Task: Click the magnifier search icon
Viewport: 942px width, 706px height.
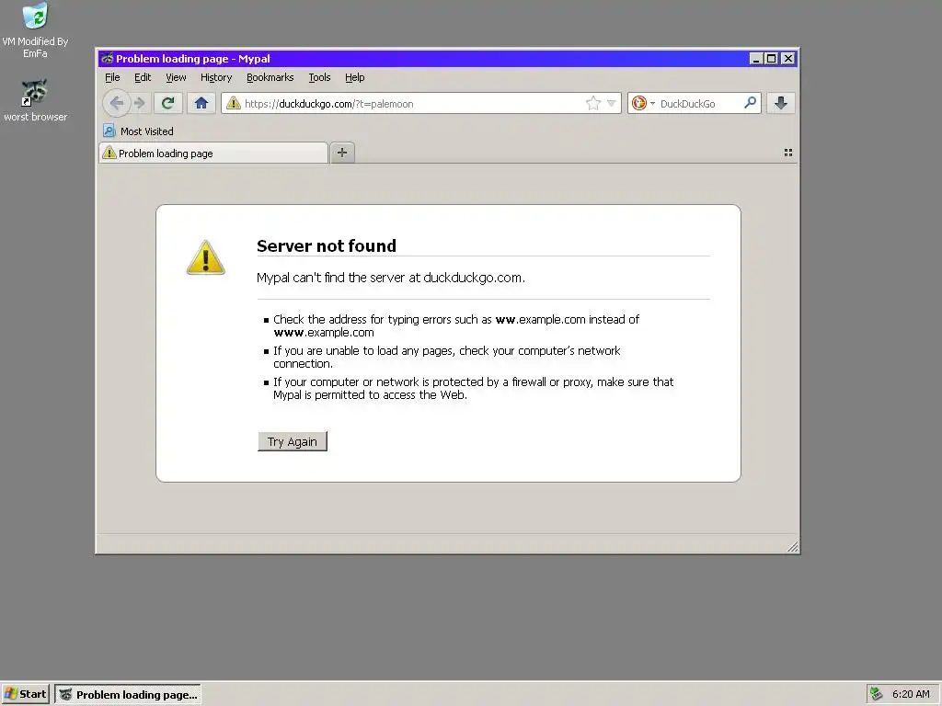Action: click(x=751, y=103)
